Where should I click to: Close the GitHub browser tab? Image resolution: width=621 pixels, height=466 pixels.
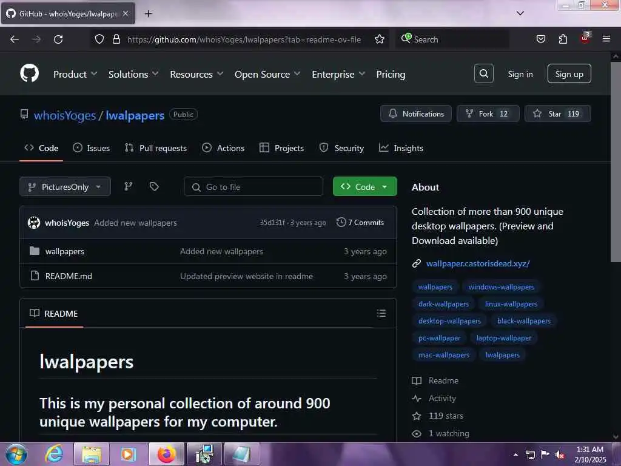click(125, 13)
